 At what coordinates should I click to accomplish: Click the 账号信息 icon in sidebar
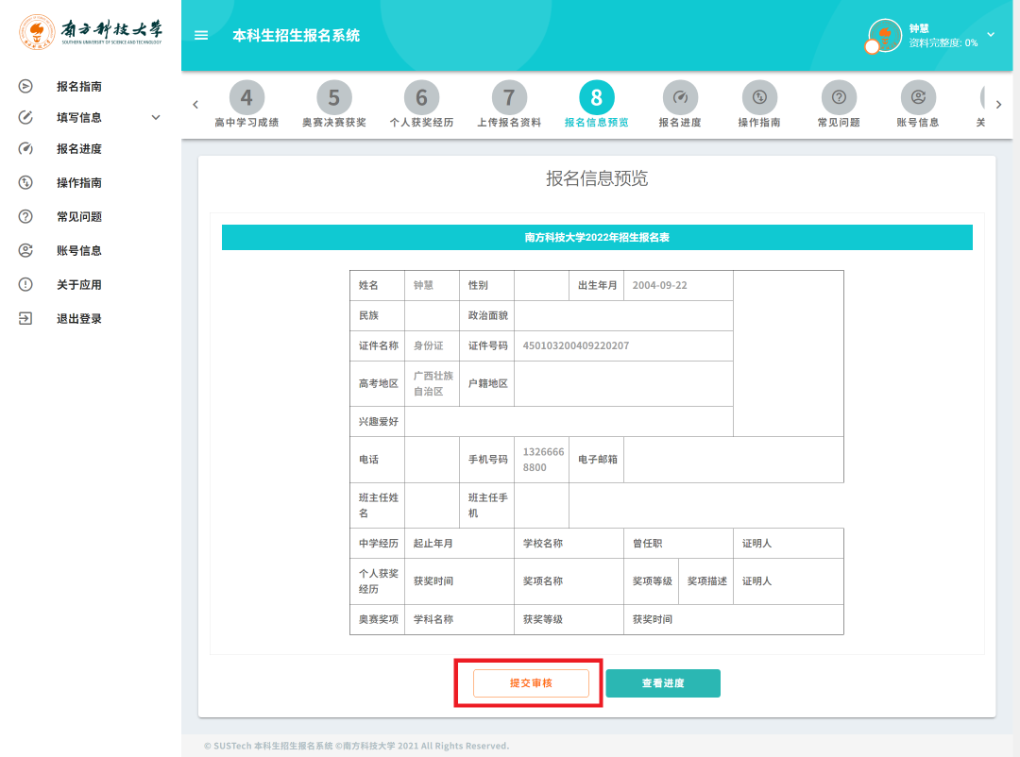click(x=25, y=251)
